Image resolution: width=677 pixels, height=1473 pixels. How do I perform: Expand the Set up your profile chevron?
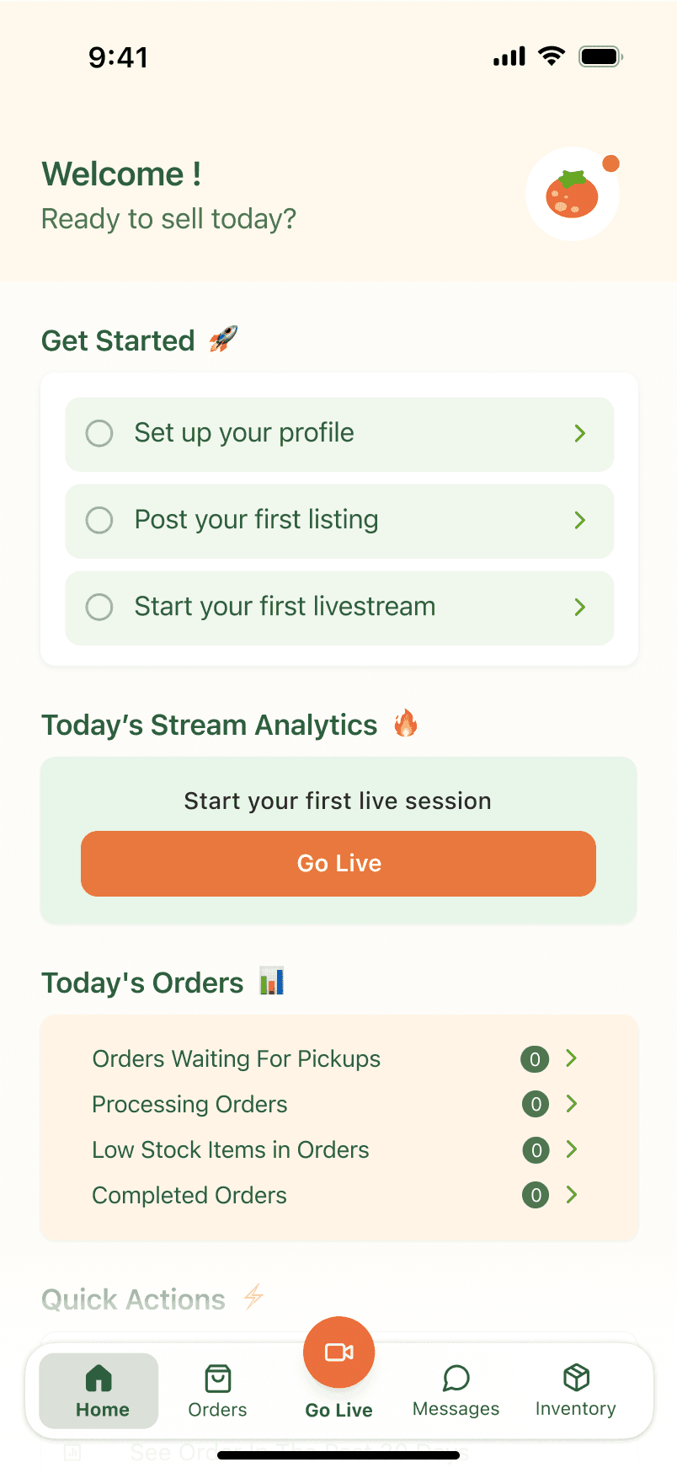tap(580, 433)
